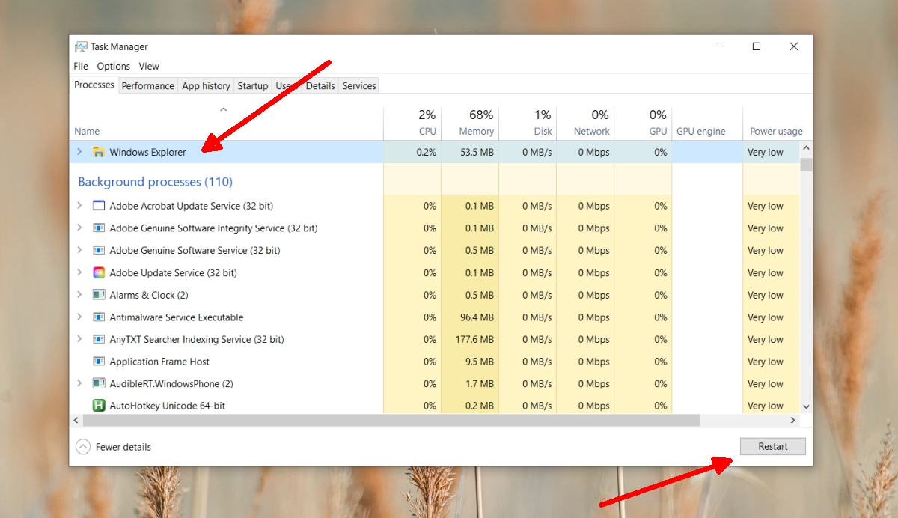The width and height of the screenshot is (898, 518).
Task: Click the 53.5 MB memory value
Action: pyautogui.click(x=477, y=152)
